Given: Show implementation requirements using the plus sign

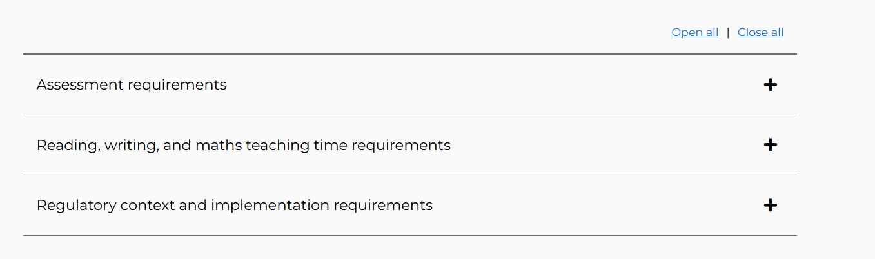Looking at the screenshot, I should 770,205.
